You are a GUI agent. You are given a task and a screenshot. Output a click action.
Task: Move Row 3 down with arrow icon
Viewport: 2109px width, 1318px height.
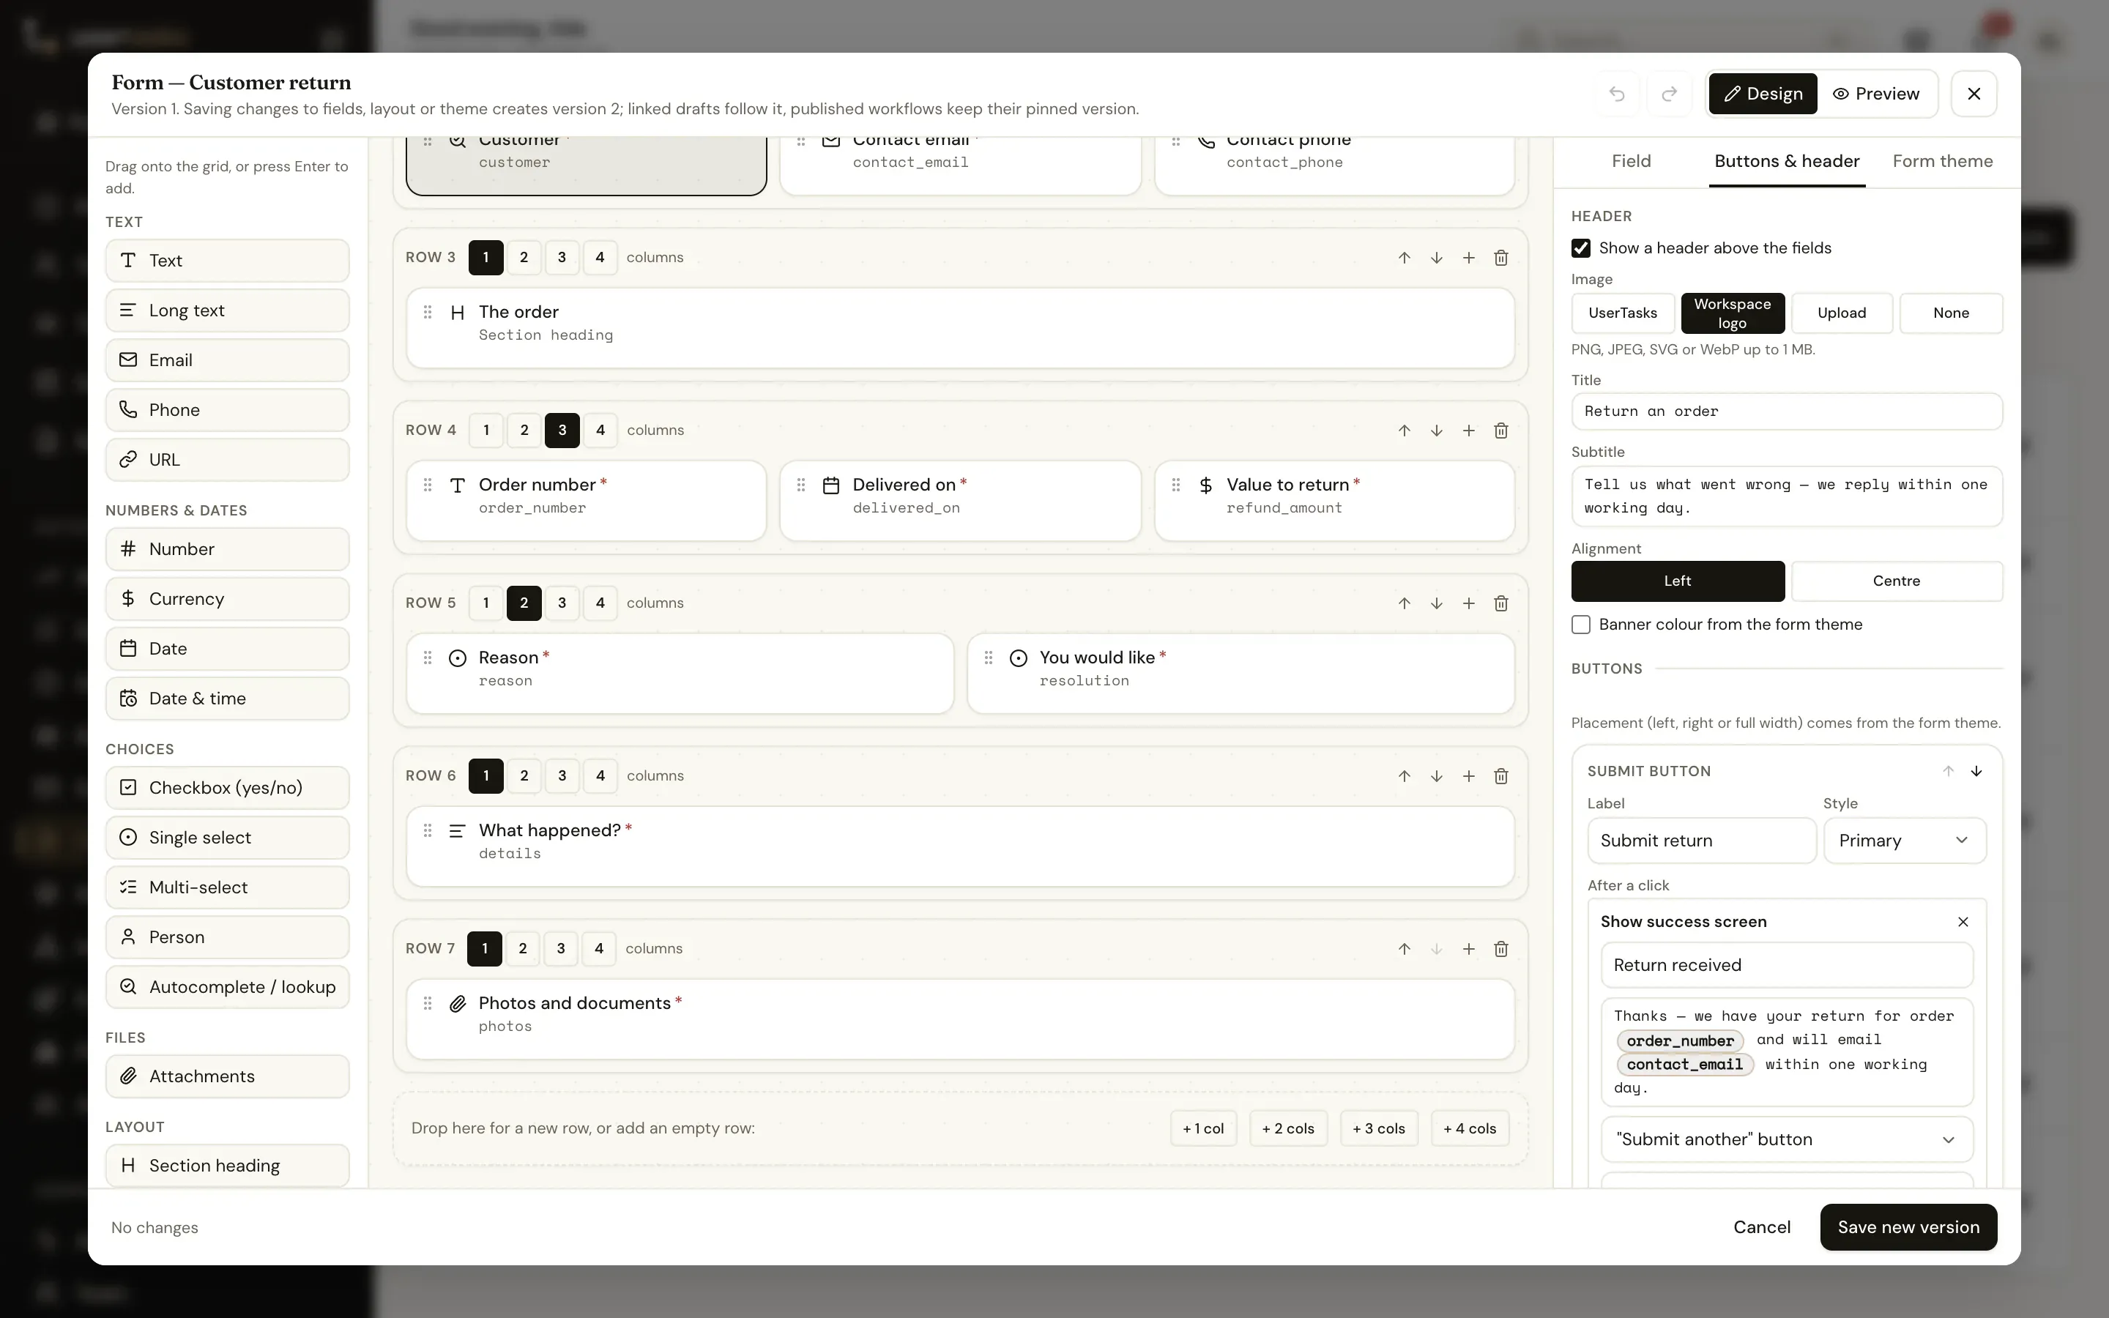coord(1436,258)
